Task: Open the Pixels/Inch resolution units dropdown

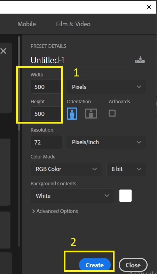Action: 107,142
